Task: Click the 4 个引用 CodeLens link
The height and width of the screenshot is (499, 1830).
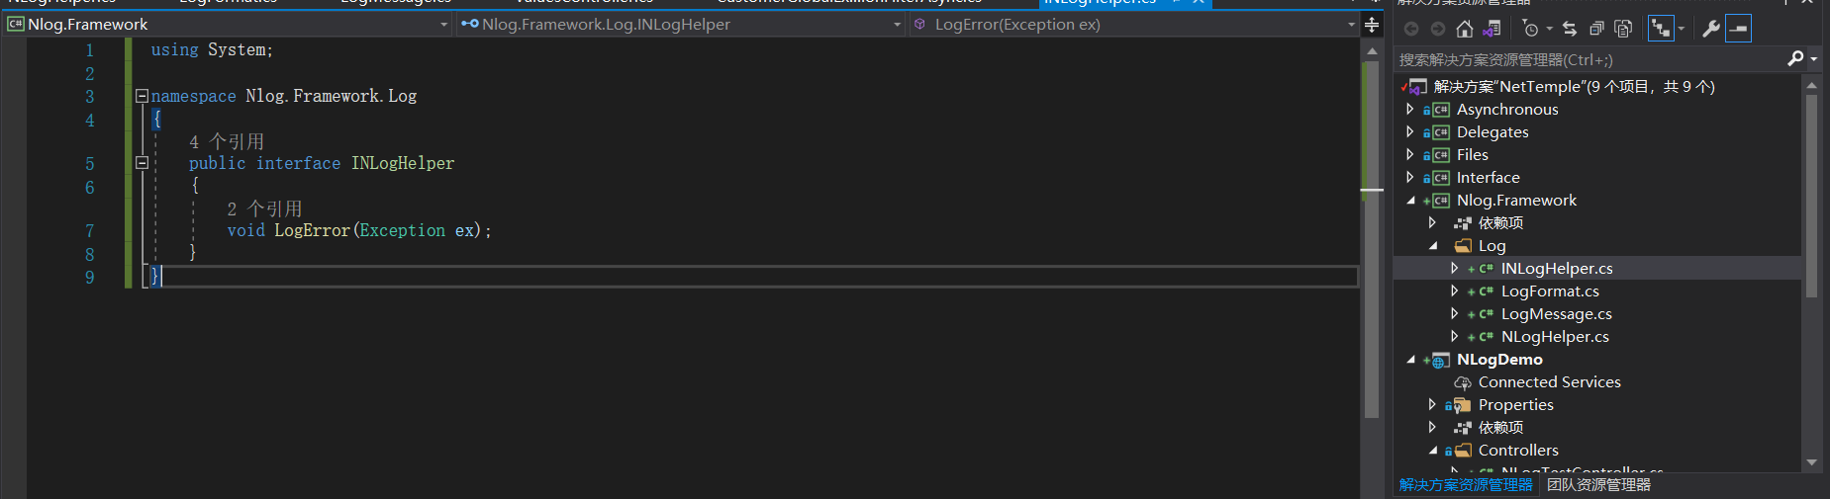Action: tap(227, 142)
